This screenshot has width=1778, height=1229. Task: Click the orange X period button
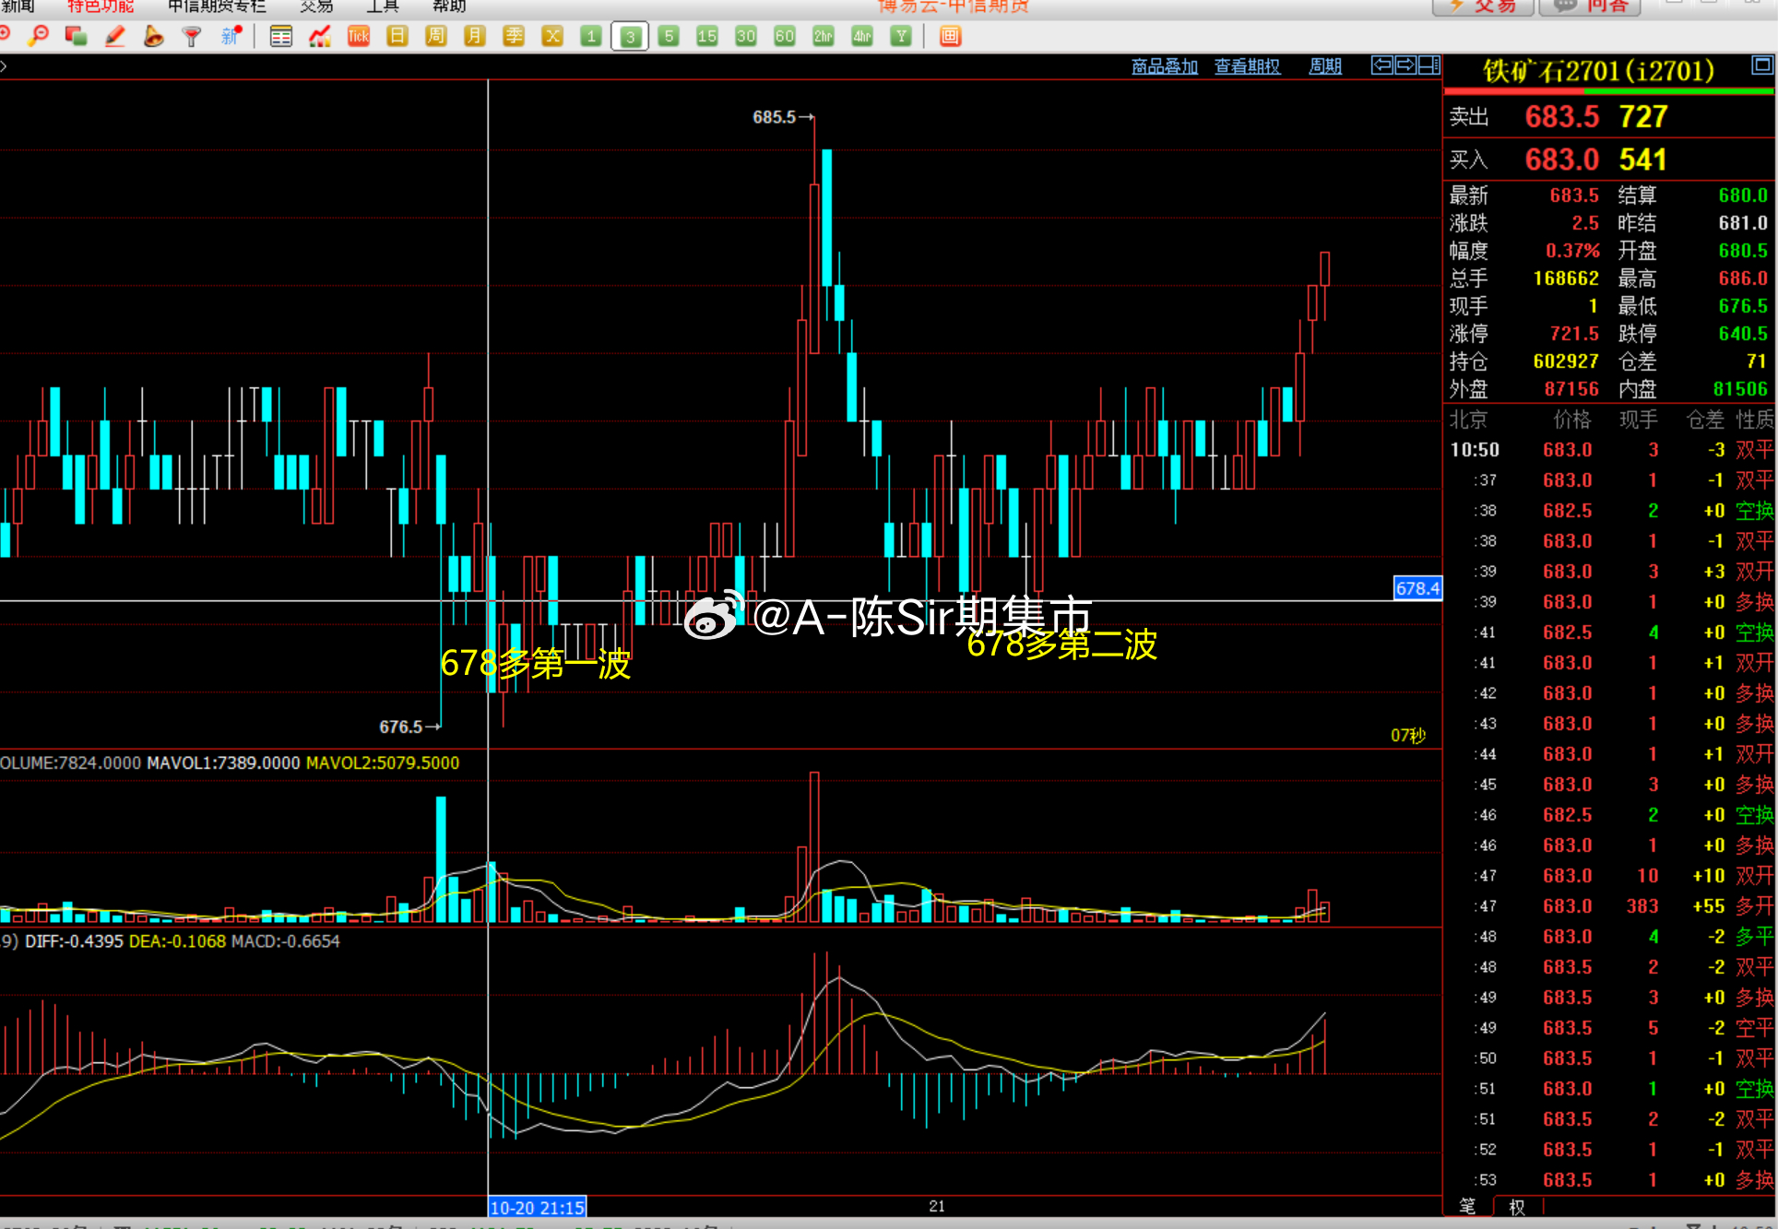tap(552, 36)
